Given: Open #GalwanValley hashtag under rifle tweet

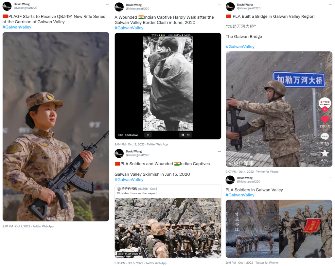Looking at the screenshot, I should (17, 27).
